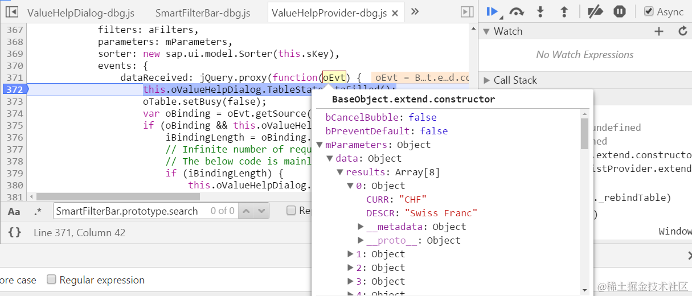Enable the Async checkbox
Viewport: 692px width, 296px height.
(x=649, y=11)
